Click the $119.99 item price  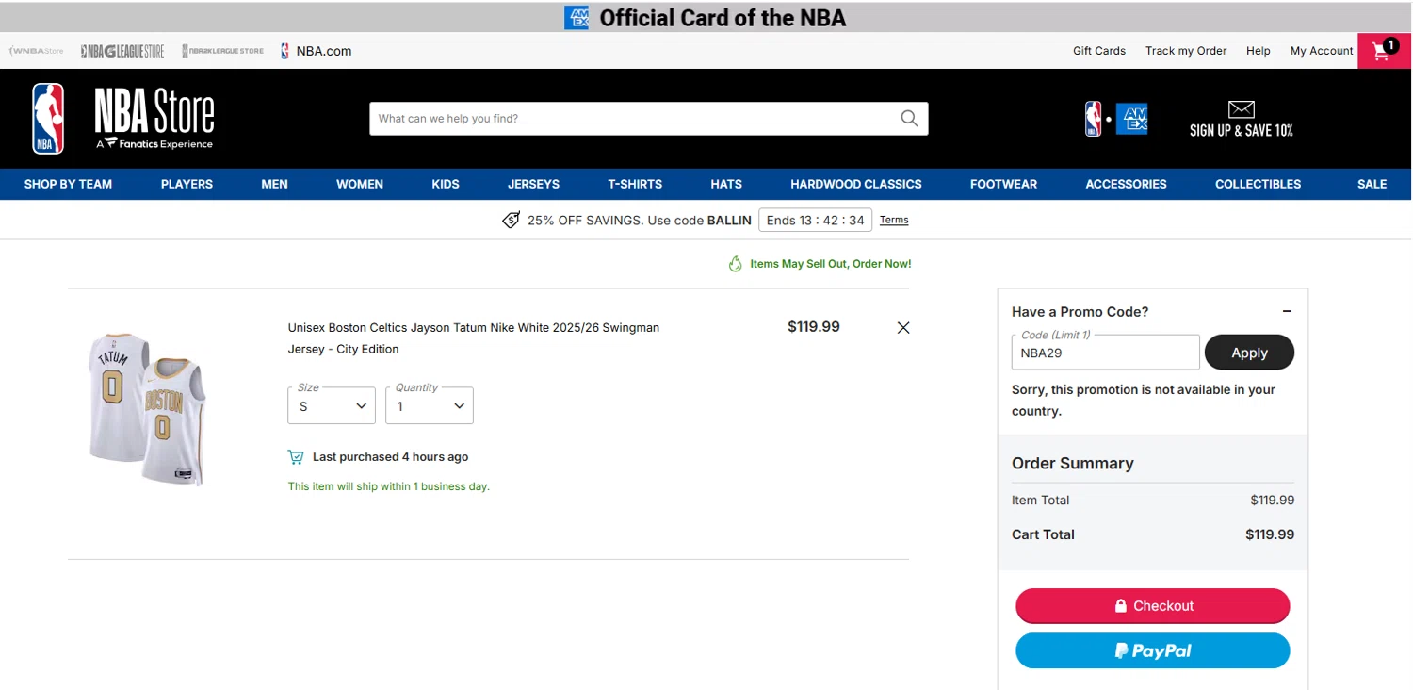click(814, 327)
